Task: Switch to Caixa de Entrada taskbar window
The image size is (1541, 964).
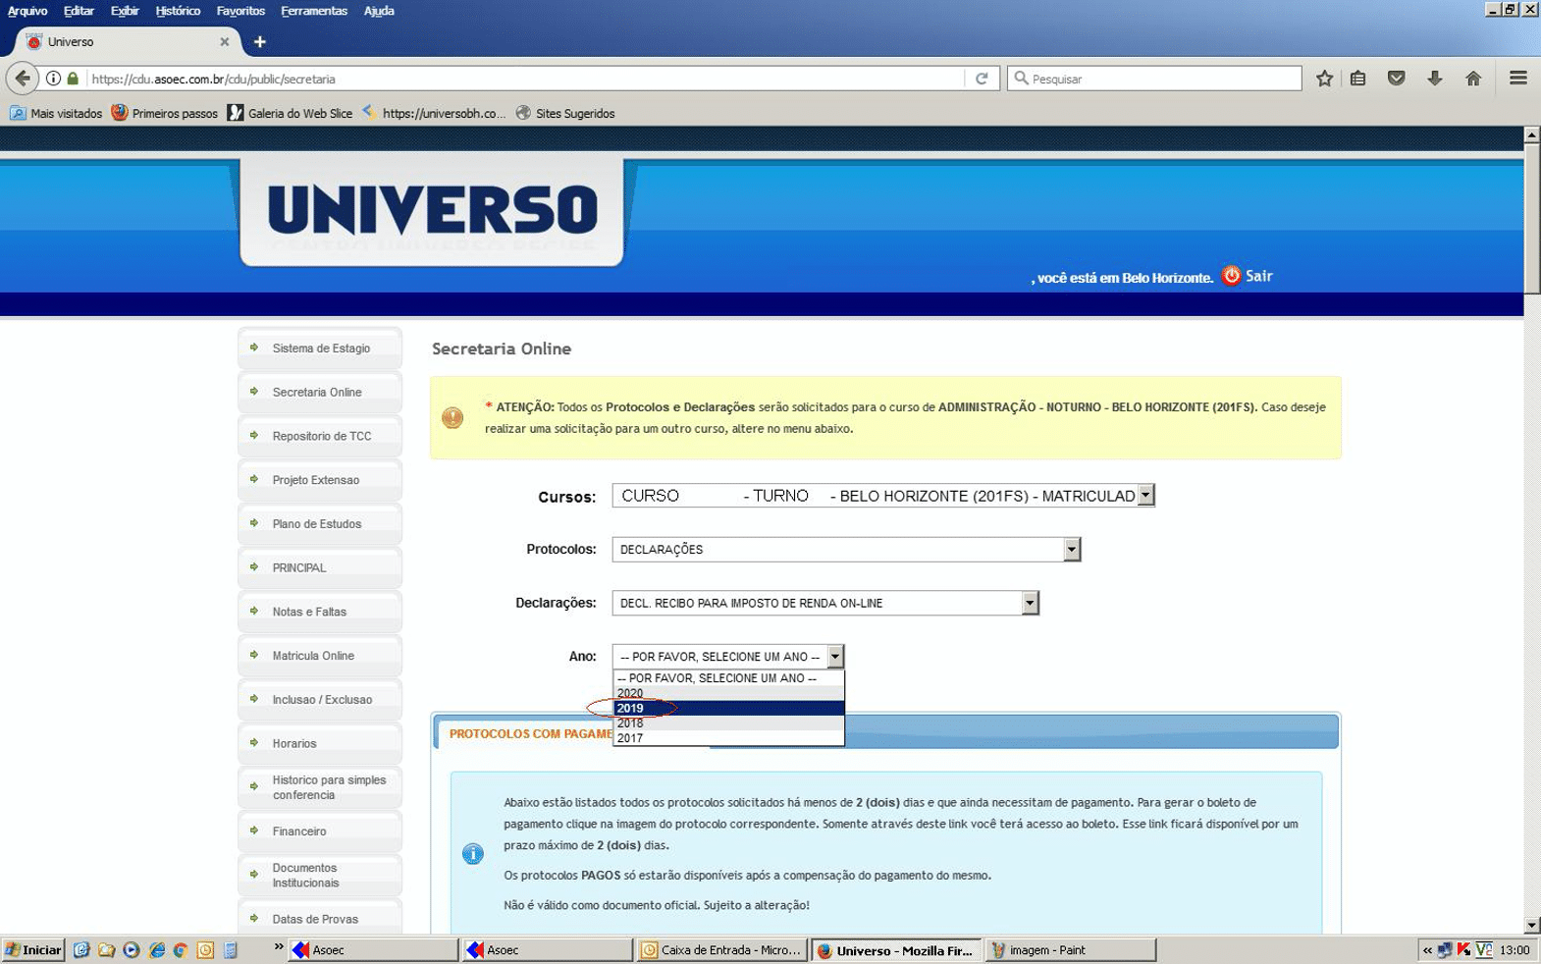Action: click(721, 949)
